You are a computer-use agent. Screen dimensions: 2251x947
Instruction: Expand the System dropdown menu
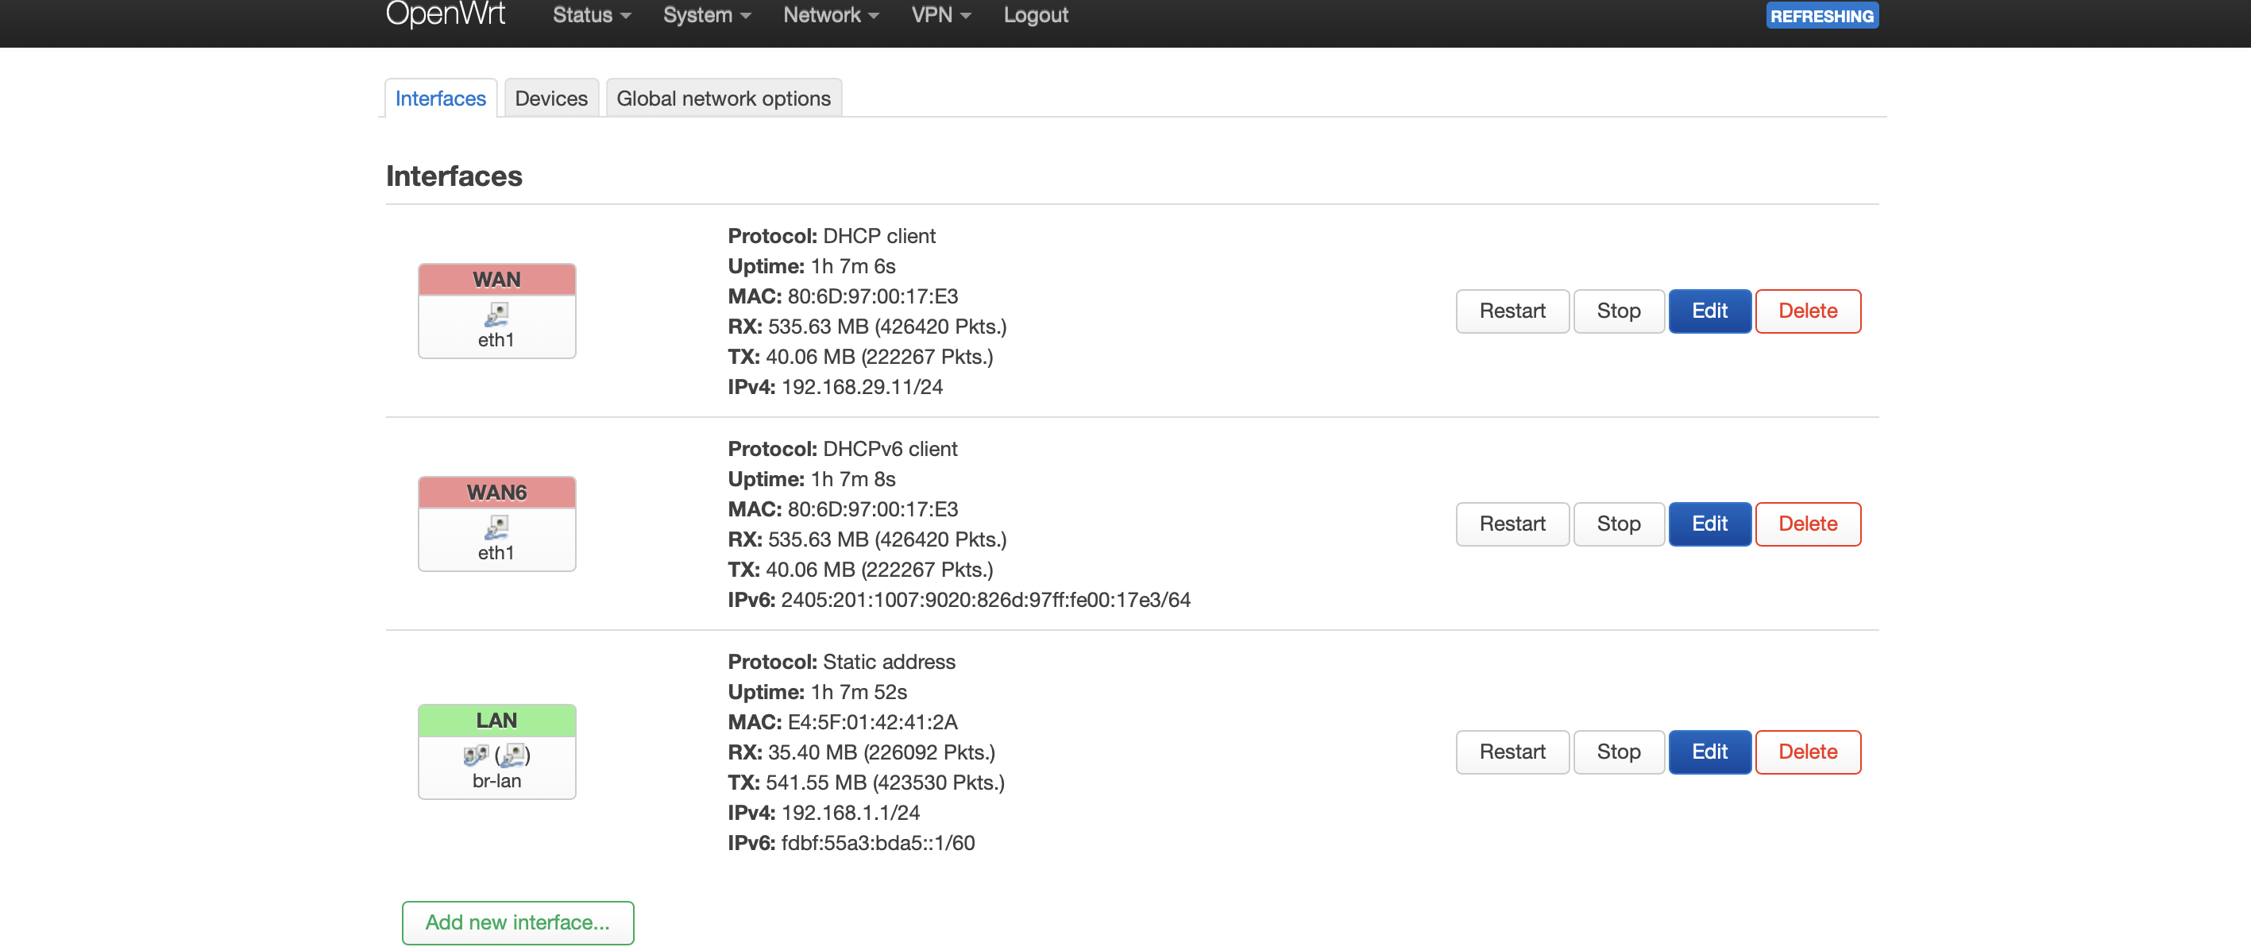[706, 15]
